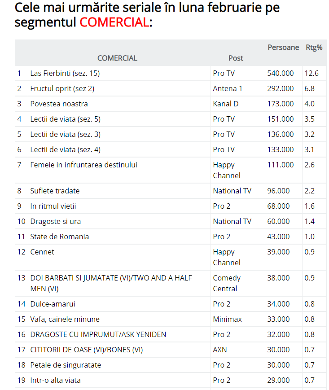The image size is (329, 390).
Task: Click the Comedy Central channel cell
Action: pyautogui.click(x=227, y=283)
